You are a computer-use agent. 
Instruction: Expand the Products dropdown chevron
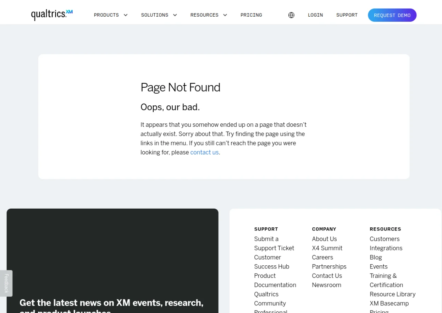pyautogui.click(x=126, y=15)
